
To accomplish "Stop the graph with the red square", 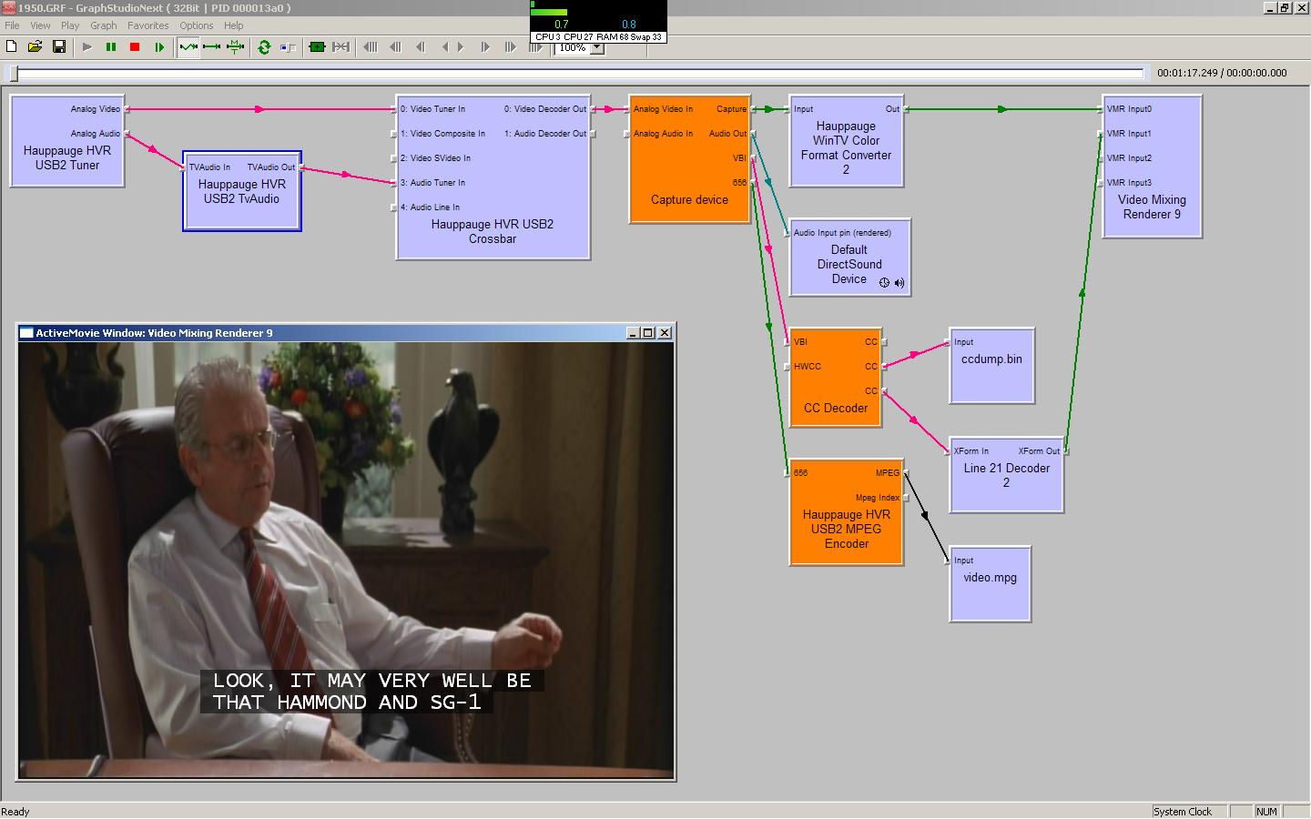I will (135, 46).
